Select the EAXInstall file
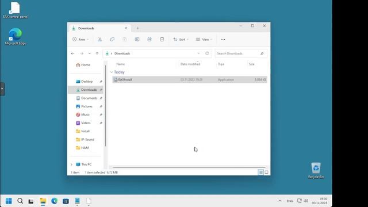 click(190, 80)
